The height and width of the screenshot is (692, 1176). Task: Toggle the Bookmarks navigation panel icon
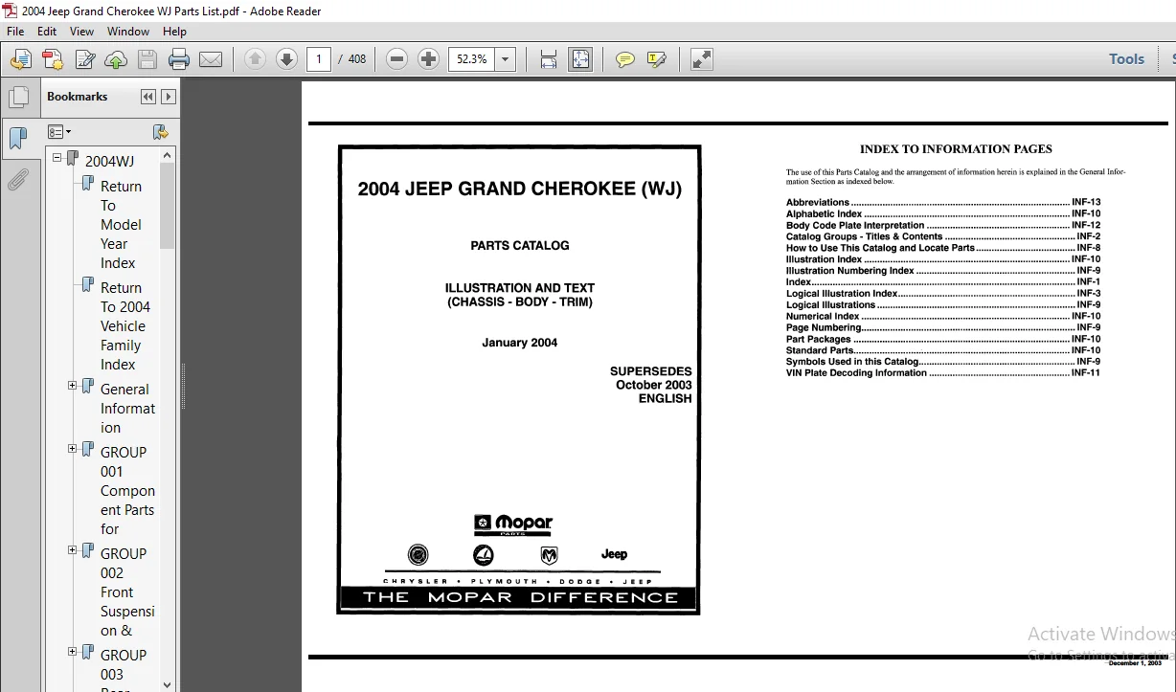[x=17, y=140]
